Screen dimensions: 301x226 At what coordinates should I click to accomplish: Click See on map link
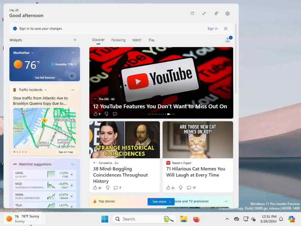[66, 152]
